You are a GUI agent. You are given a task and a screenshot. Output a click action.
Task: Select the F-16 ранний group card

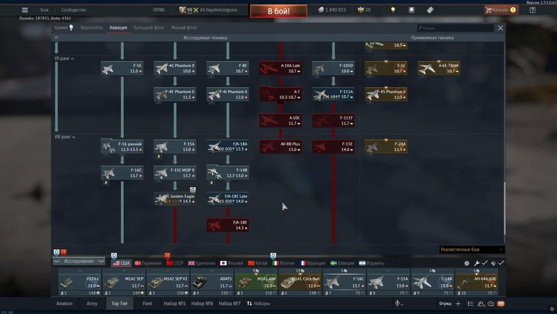122,147
